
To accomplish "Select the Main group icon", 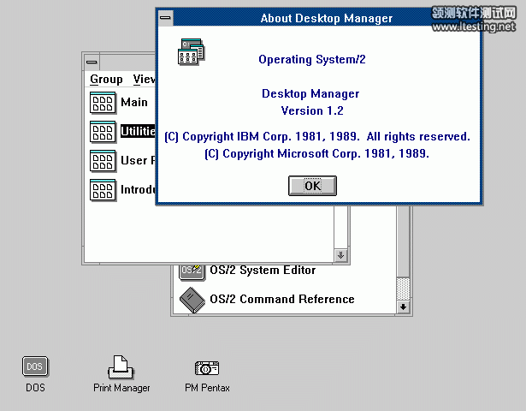I will [103, 103].
